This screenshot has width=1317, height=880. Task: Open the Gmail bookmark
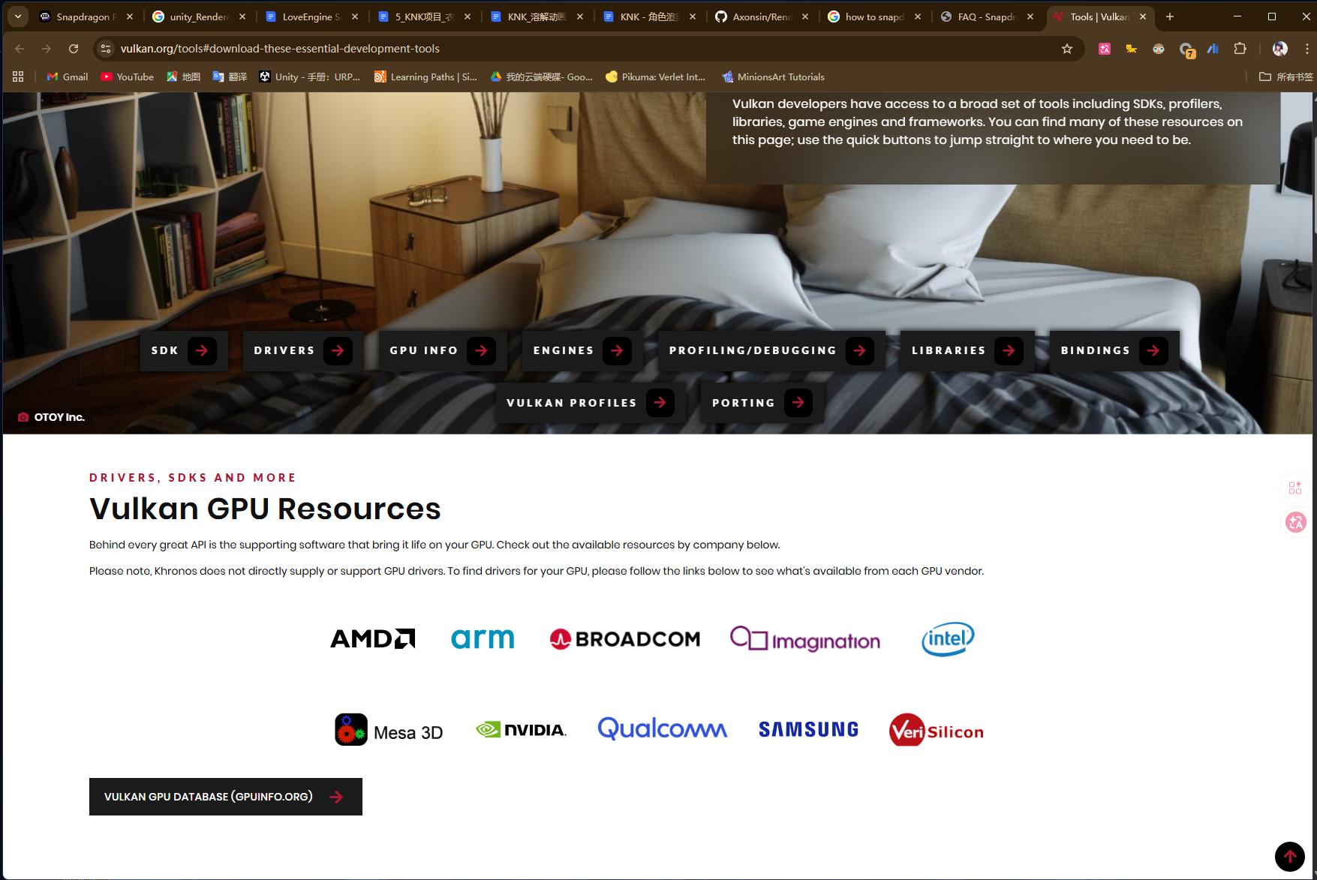[x=68, y=77]
